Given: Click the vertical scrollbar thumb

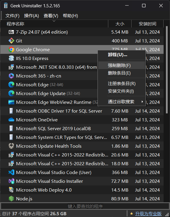Looking at the screenshot, I should 167,70.
